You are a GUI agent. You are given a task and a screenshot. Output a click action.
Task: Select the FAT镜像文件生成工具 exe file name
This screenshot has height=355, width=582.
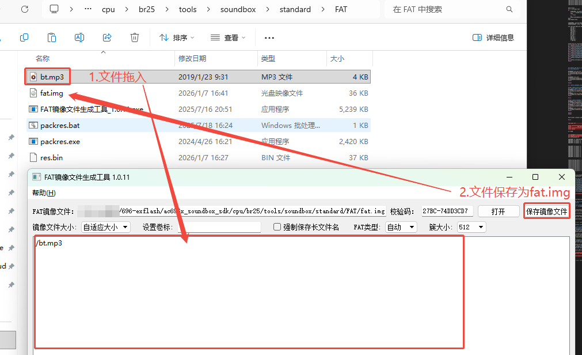92,109
